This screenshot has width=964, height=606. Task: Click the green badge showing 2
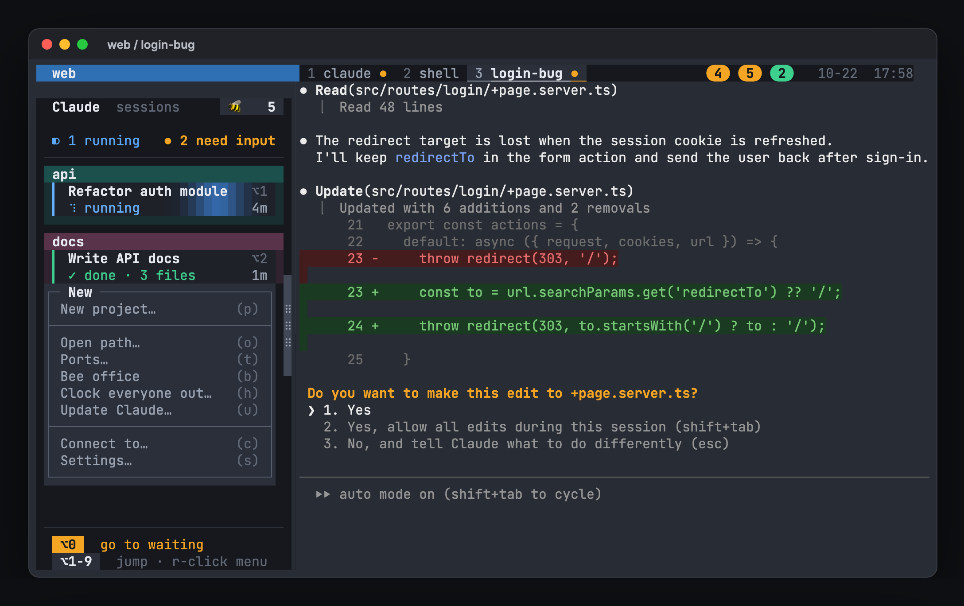(x=781, y=73)
